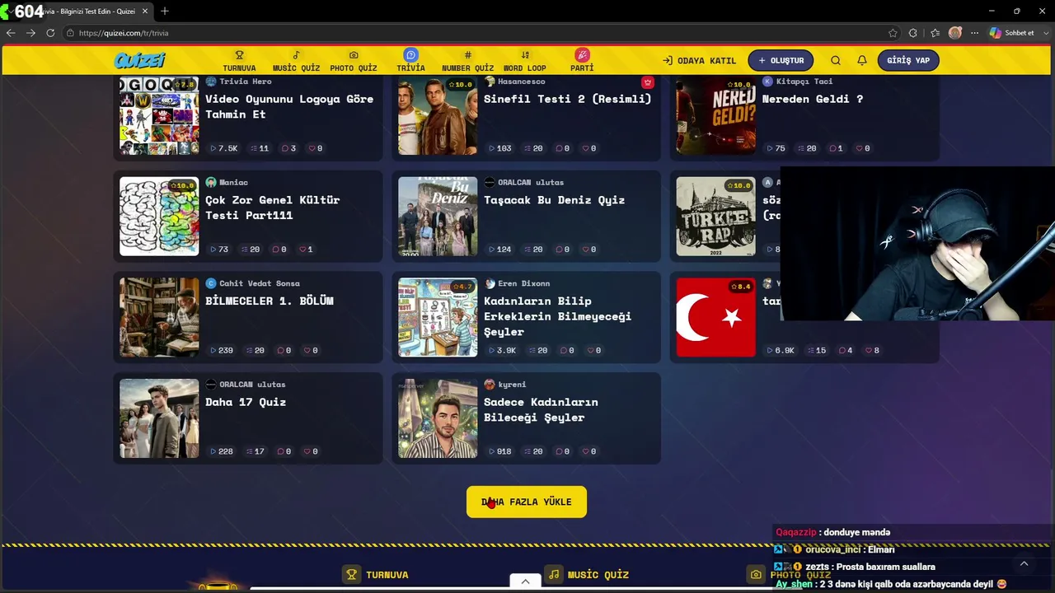Click the Hasancesco author name
The height and width of the screenshot is (593, 1055).
tap(522, 82)
